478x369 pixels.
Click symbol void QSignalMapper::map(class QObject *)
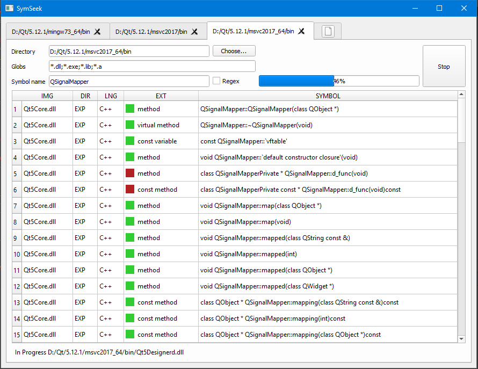coord(260,206)
